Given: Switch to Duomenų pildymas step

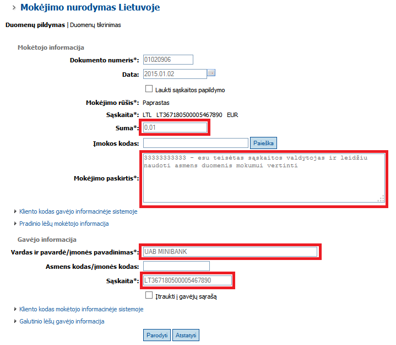Looking at the screenshot, I should click(35, 25).
